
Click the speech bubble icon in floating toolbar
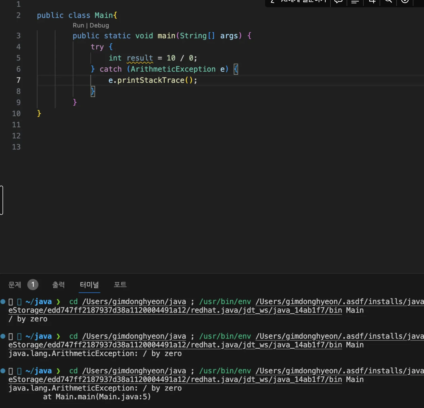pos(339,1)
